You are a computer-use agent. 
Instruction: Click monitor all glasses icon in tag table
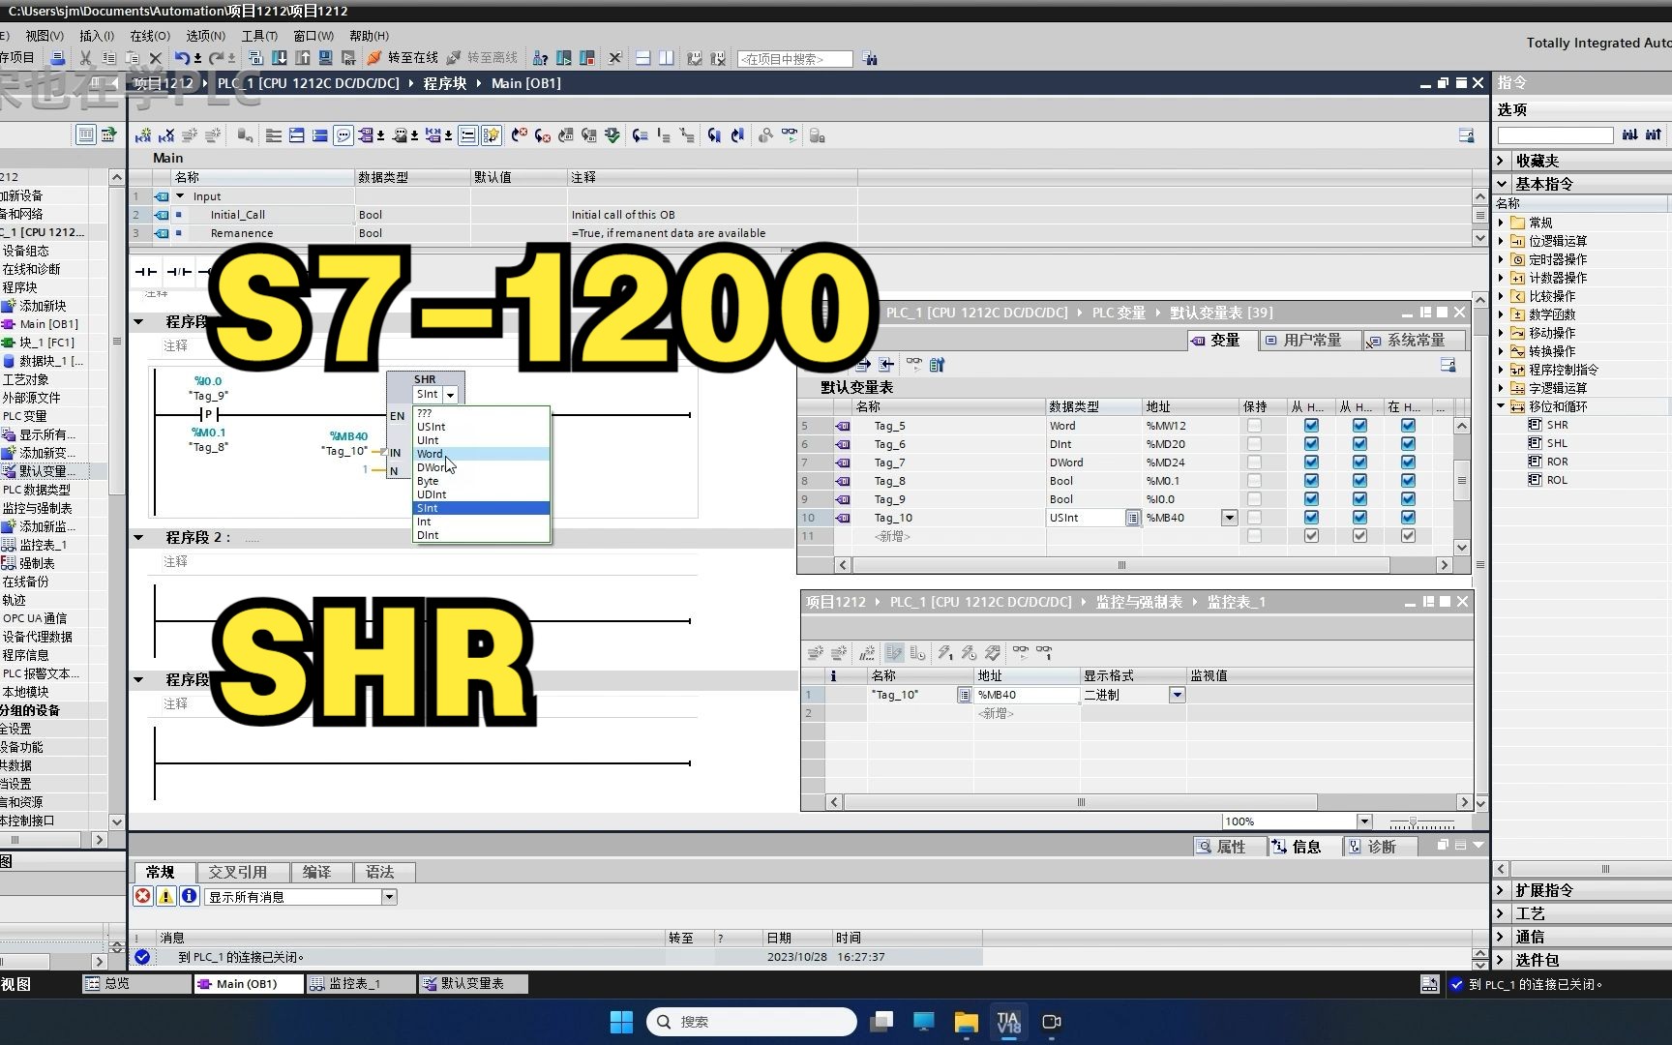coord(914,365)
